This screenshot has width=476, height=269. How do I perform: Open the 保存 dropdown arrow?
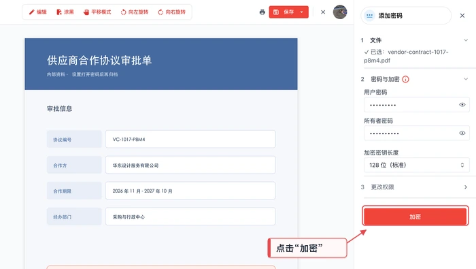coord(302,12)
